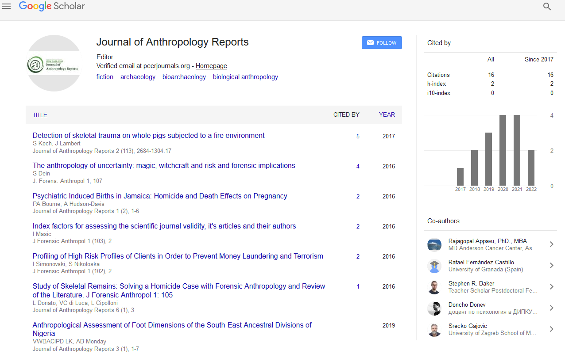Open Psychiatric Induced Births in Jamaica article
Image resolution: width=565 pixels, height=358 pixels.
click(x=160, y=196)
